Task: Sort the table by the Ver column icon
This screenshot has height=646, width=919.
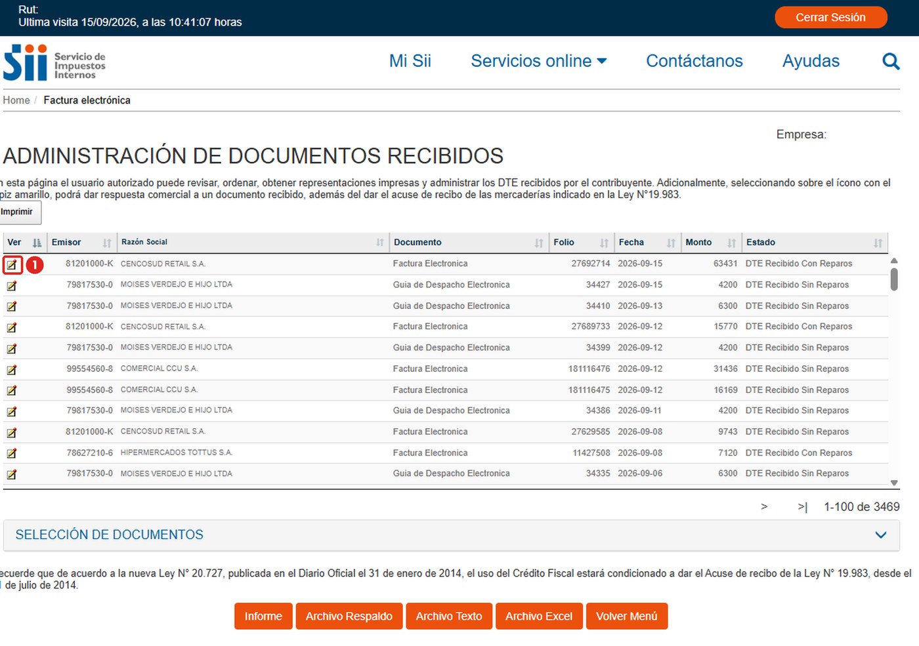Action: point(37,243)
